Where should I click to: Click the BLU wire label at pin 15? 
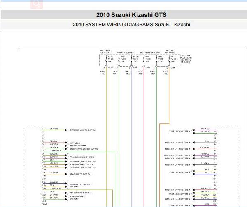click(x=207, y=173)
